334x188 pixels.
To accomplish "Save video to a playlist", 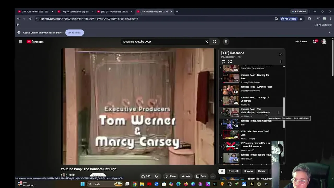I will 201,176.
